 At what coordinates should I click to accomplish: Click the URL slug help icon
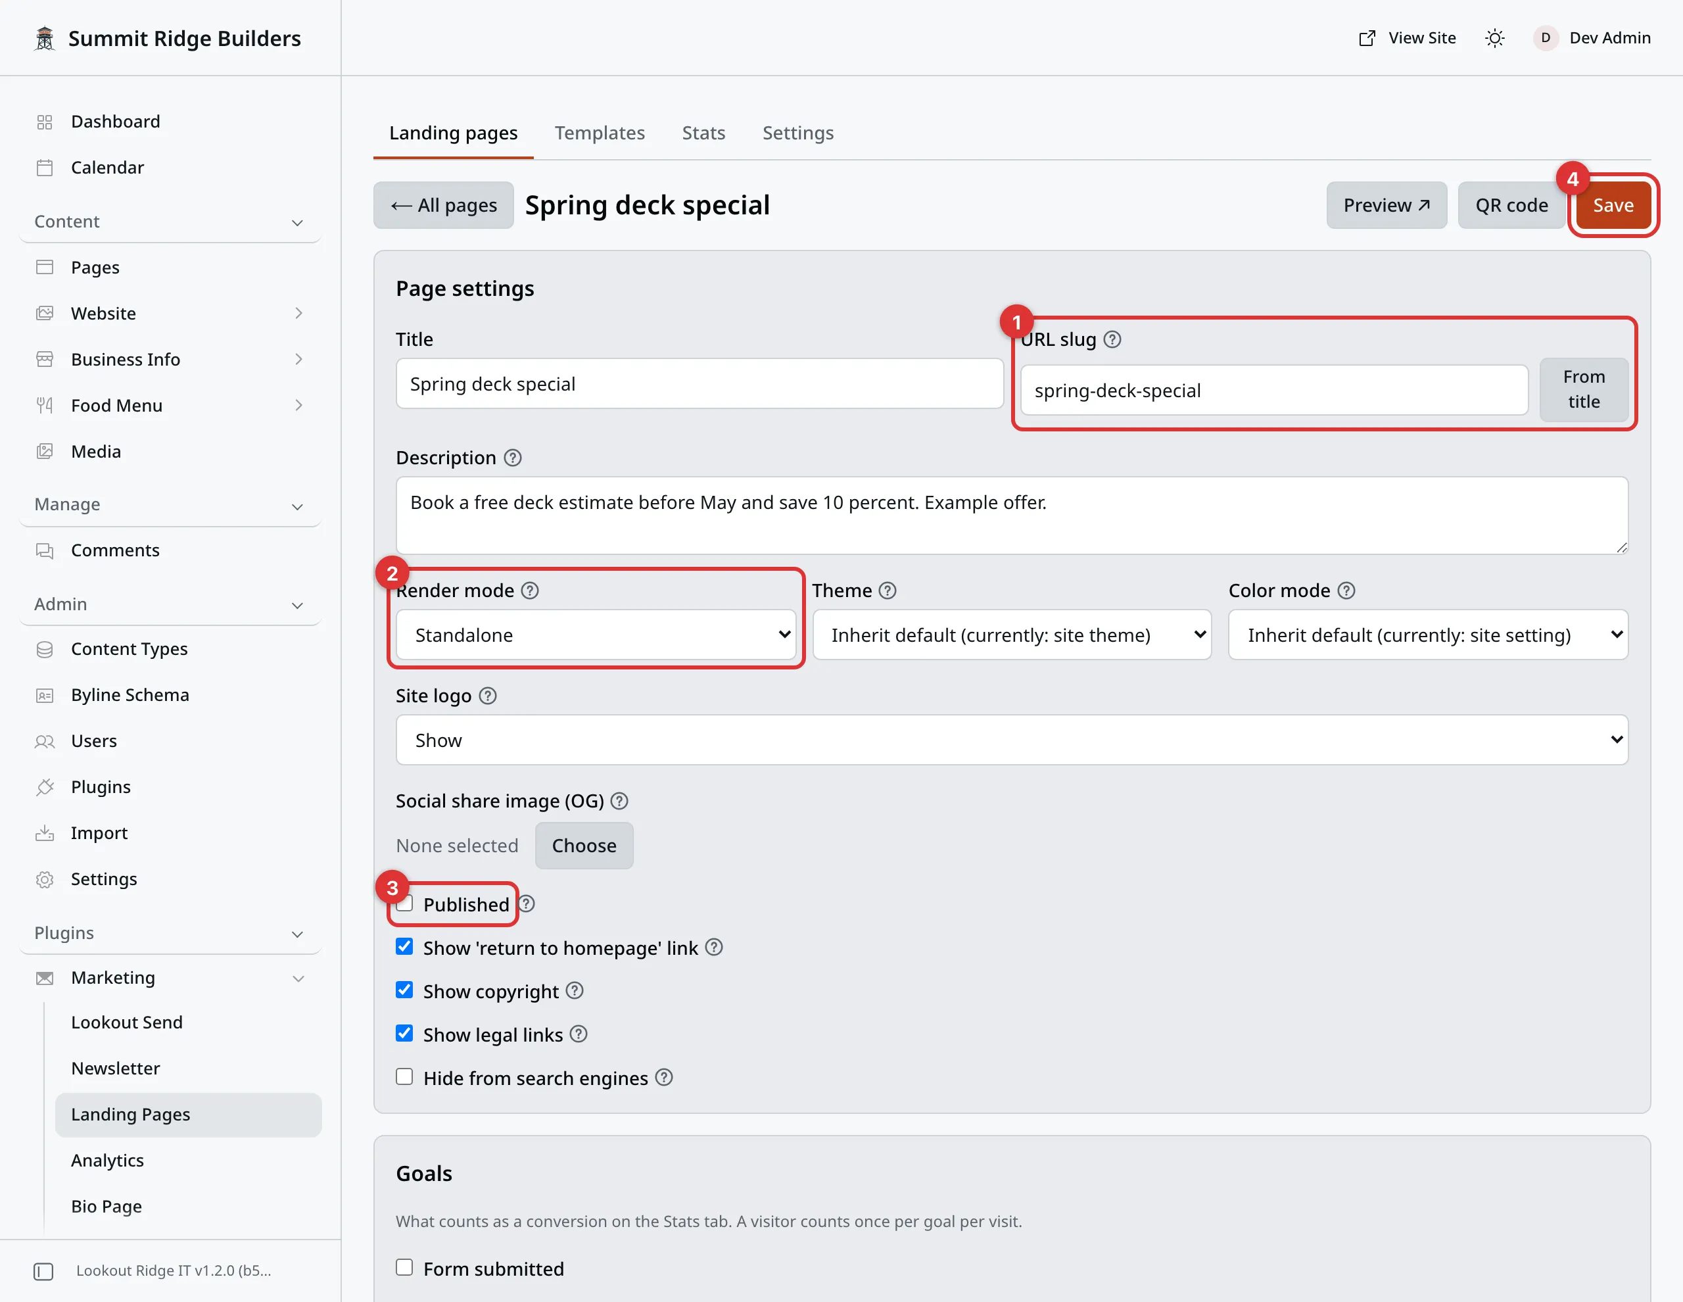[x=1112, y=339]
